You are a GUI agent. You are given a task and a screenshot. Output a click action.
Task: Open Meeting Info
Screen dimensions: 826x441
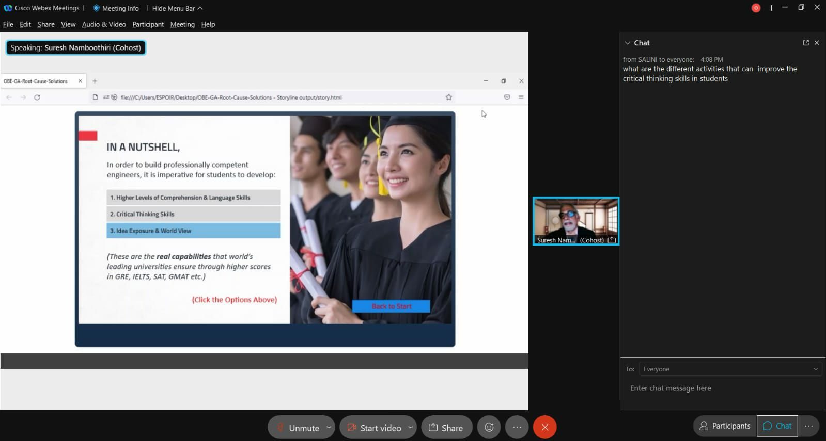pyautogui.click(x=116, y=8)
